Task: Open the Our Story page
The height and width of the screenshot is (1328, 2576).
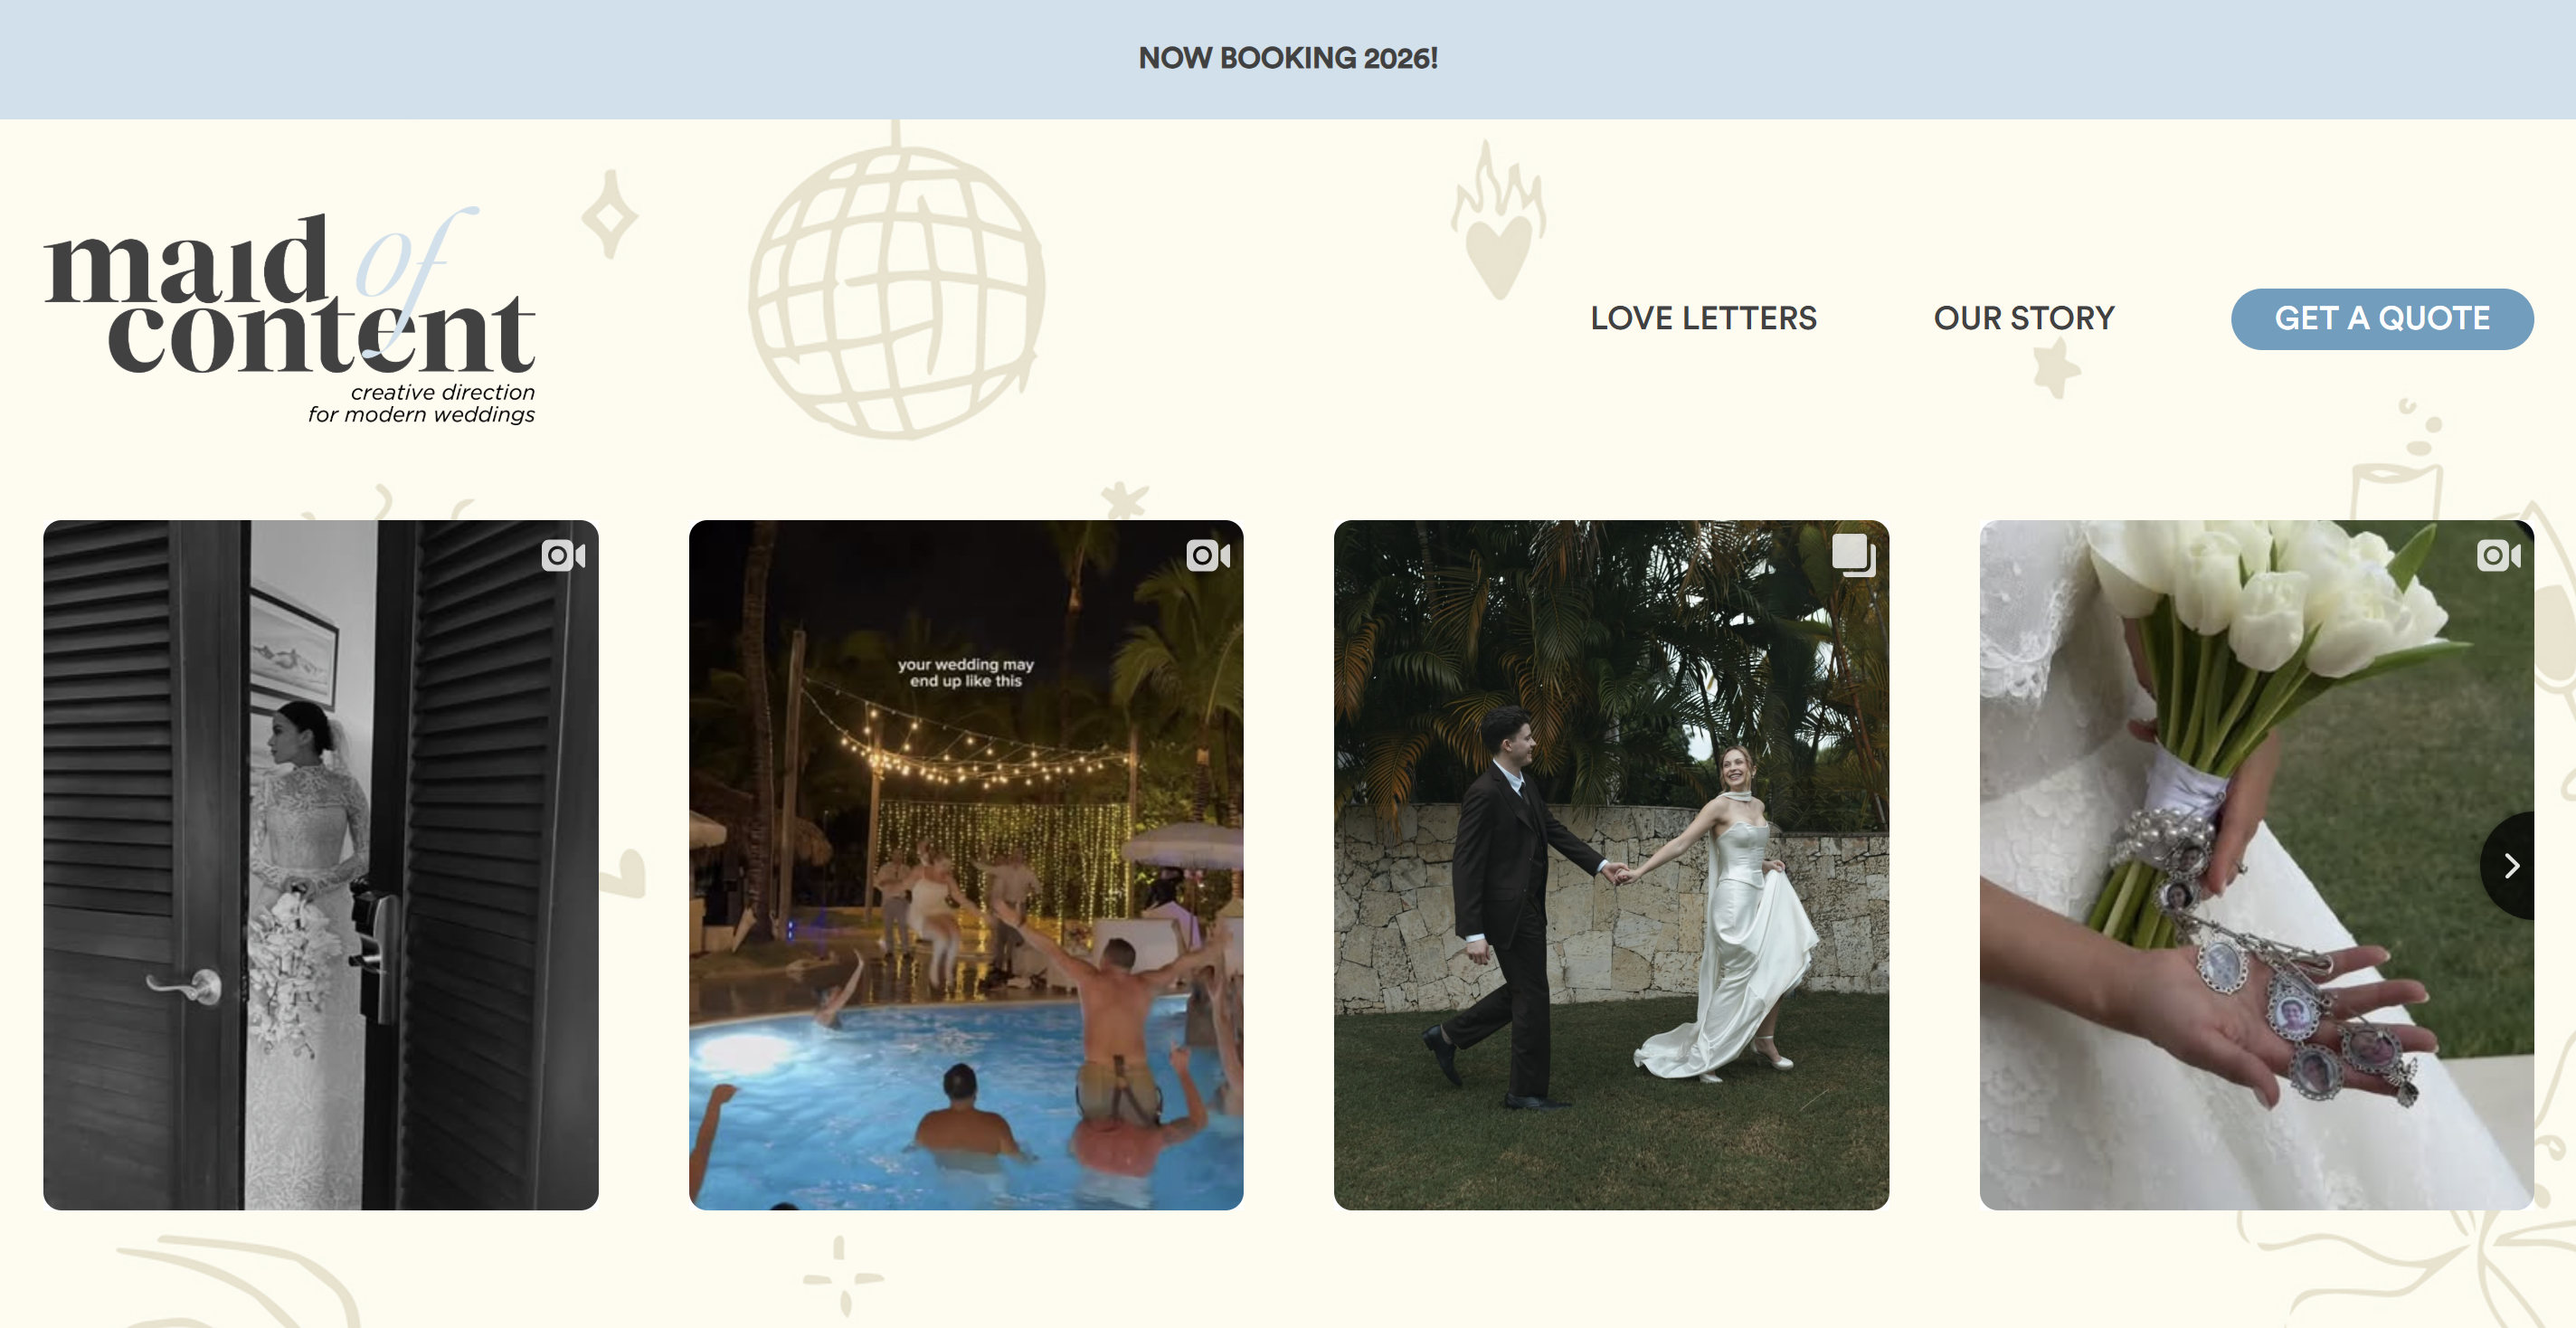Action: pyautogui.click(x=2024, y=318)
